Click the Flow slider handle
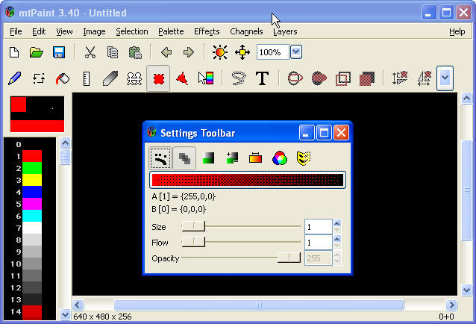476x324 pixels. [193, 242]
